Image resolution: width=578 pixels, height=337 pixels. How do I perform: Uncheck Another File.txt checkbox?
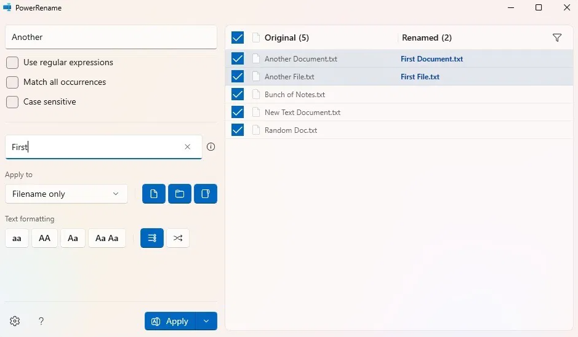pyautogui.click(x=238, y=77)
